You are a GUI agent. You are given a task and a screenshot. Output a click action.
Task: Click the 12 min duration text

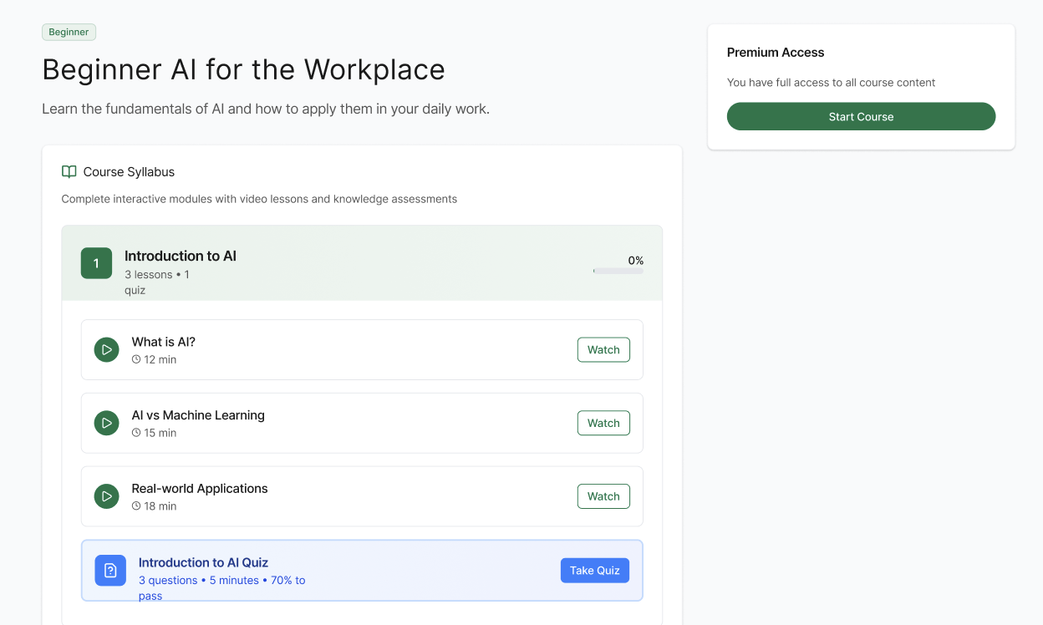[160, 360]
